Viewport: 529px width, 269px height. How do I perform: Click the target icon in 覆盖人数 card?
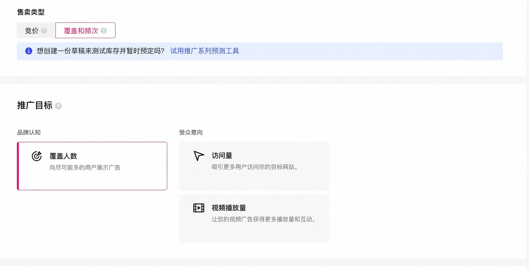(37, 156)
